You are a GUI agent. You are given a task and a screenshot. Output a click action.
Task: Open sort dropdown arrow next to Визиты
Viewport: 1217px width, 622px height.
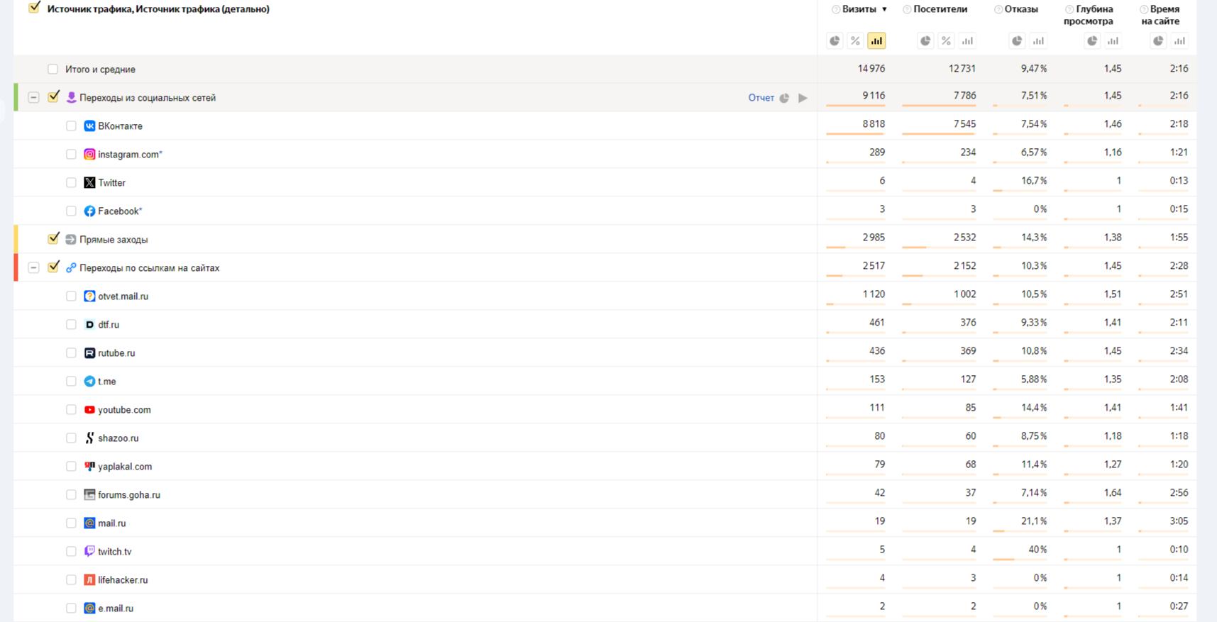click(x=884, y=9)
